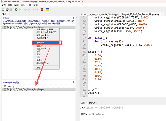Click the Debug bug icon
This screenshot has width=166, height=121.
tap(20, 9)
